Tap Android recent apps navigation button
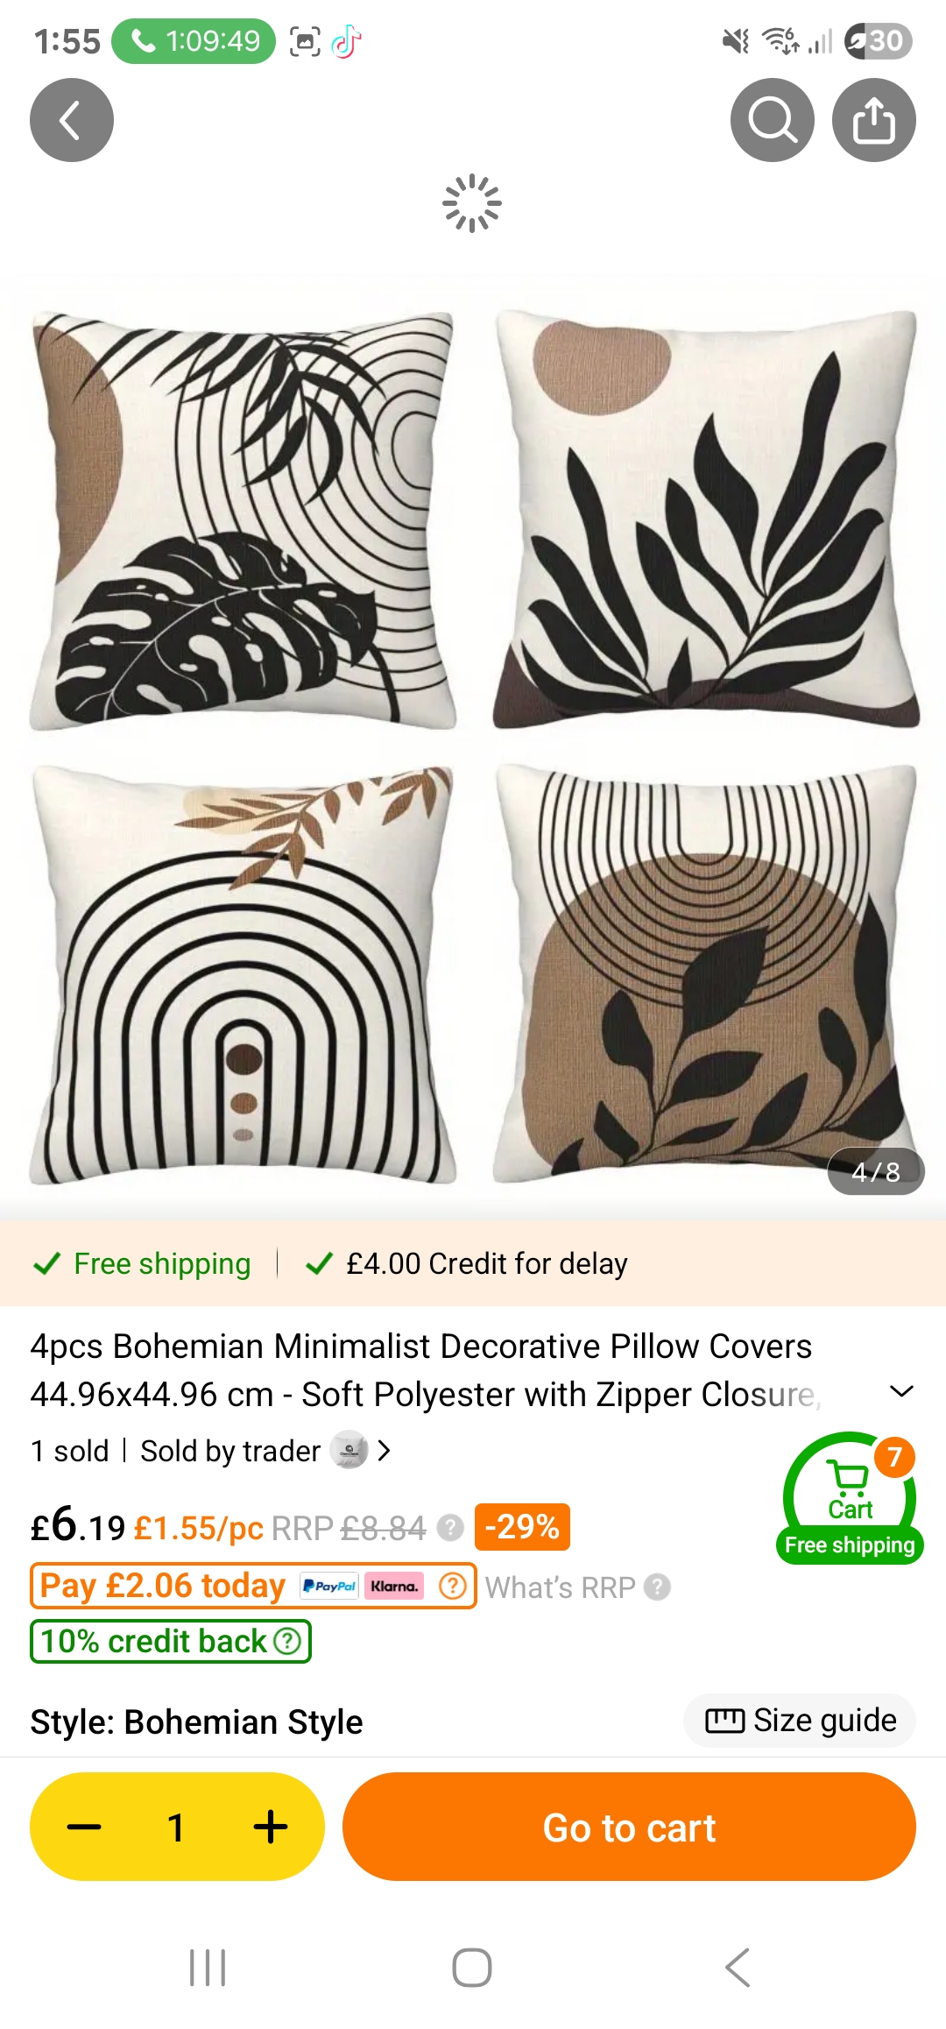 click(208, 1968)
